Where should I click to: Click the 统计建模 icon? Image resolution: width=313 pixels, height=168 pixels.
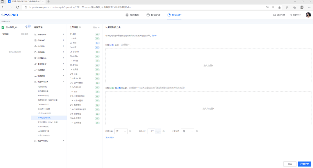point(35,76)
